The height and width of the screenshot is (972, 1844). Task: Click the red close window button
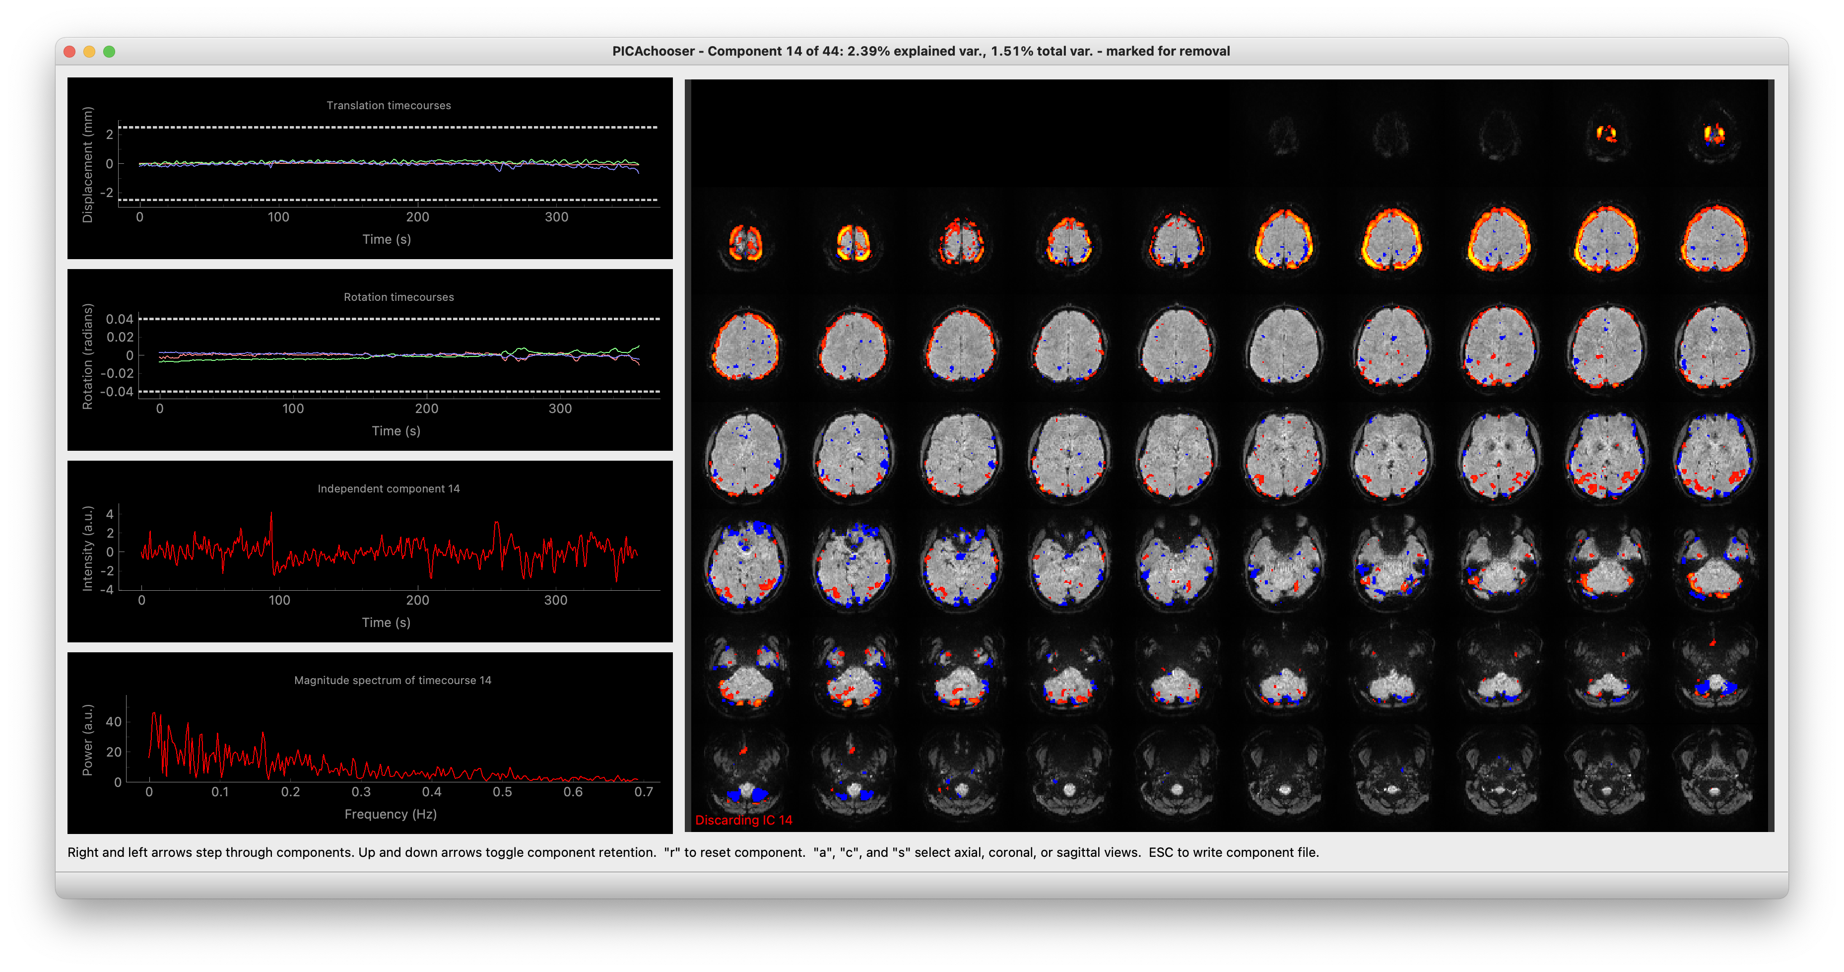point(69,52)
